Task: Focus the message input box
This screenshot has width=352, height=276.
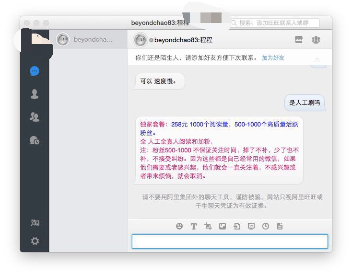Action: click(x=230, y=241)
